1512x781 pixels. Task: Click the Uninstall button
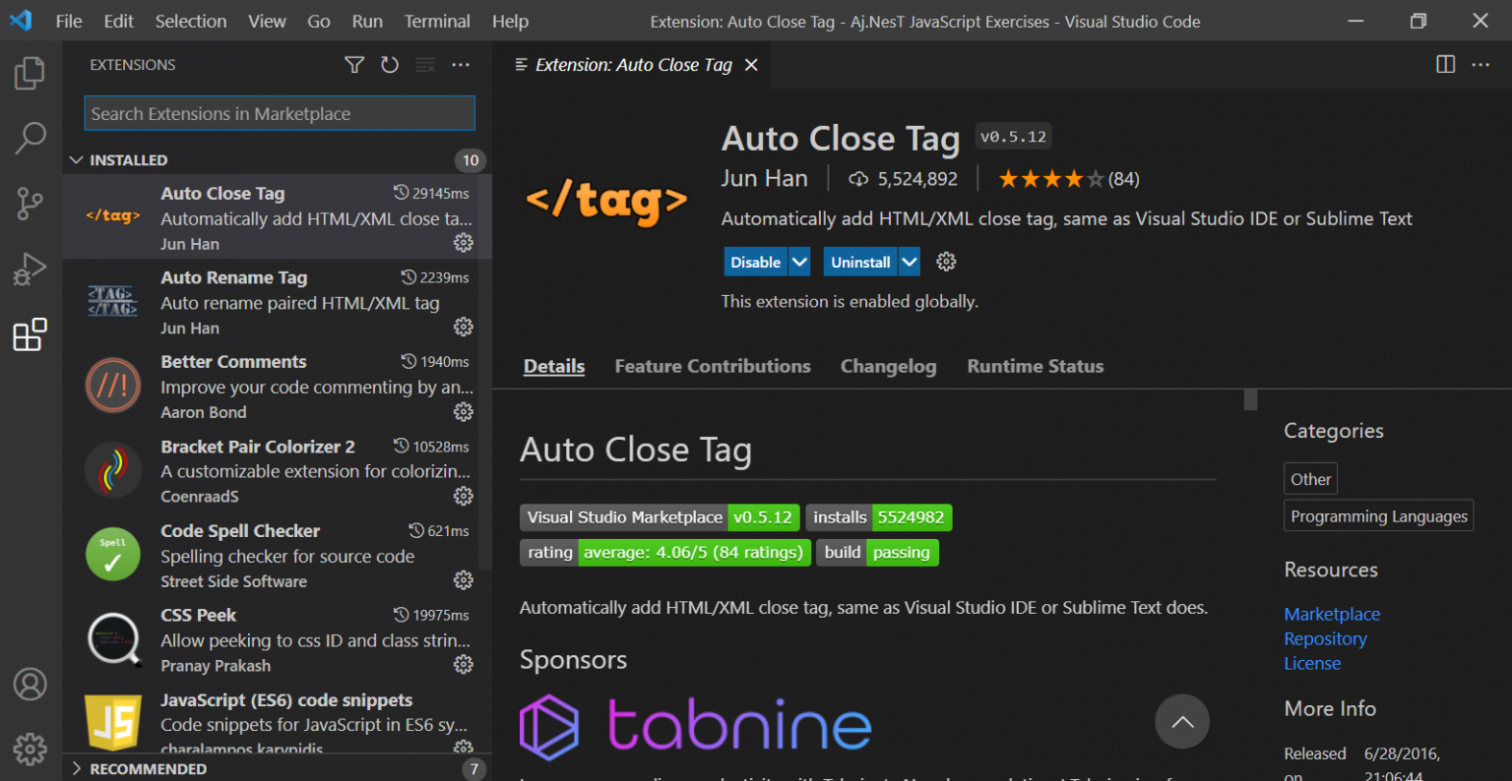click(859, 262)
